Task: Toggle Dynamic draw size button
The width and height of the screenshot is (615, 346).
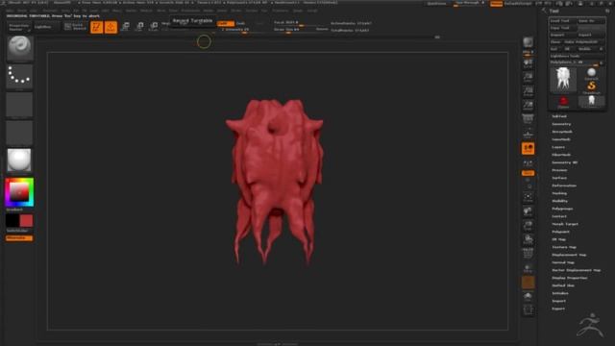Action: pyautogui.click(x=322, y=30)
